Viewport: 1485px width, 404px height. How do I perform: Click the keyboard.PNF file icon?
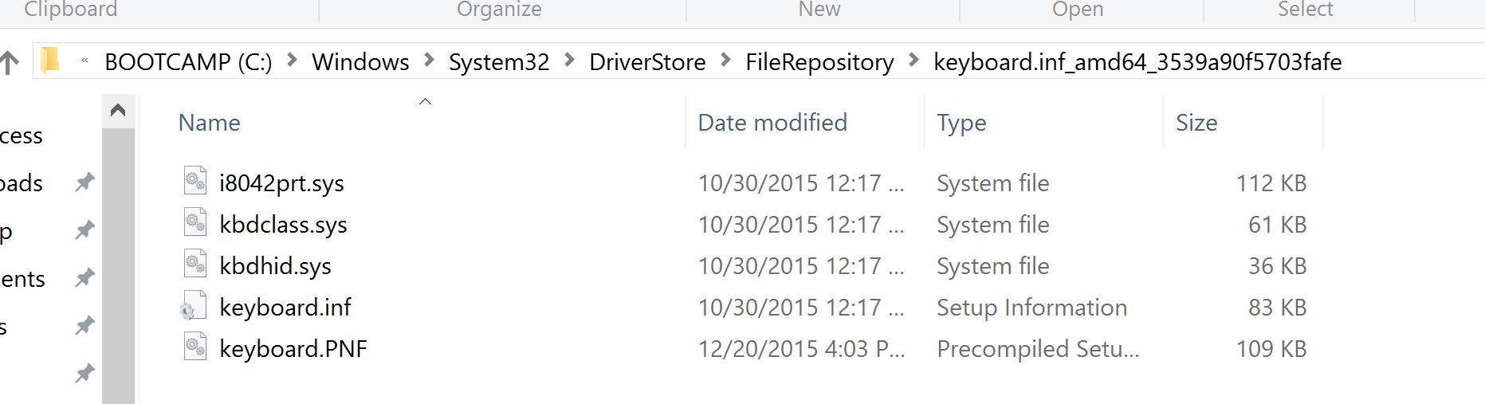[195, 347]
